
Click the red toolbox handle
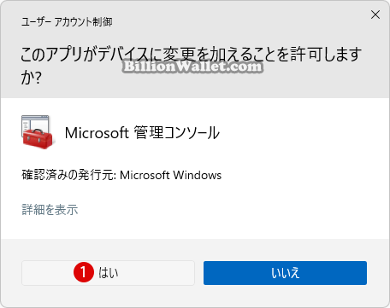(x=37, y=131)
